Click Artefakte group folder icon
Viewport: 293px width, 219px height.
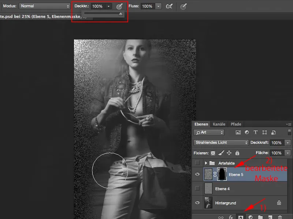(212, 163)
